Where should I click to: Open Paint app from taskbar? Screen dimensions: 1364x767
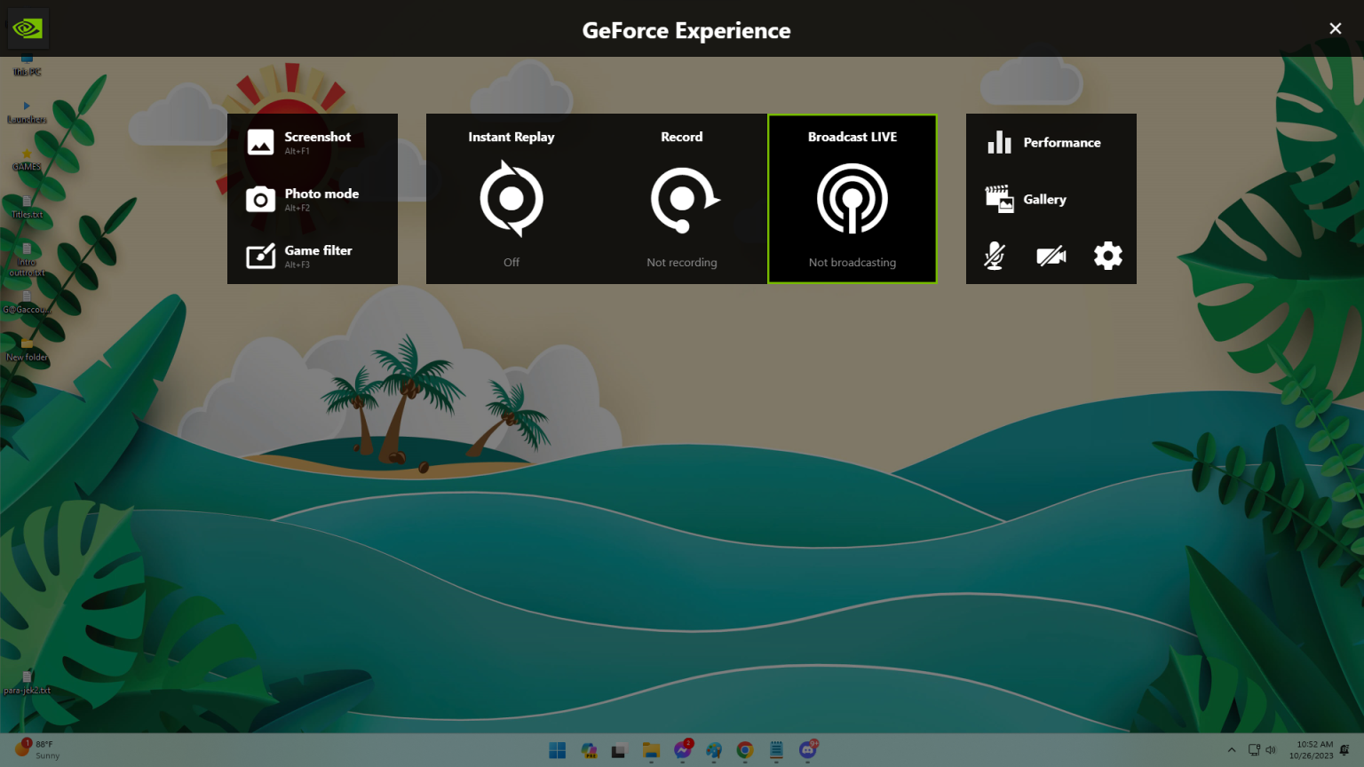pyautogui.click(x=714, y=750)
